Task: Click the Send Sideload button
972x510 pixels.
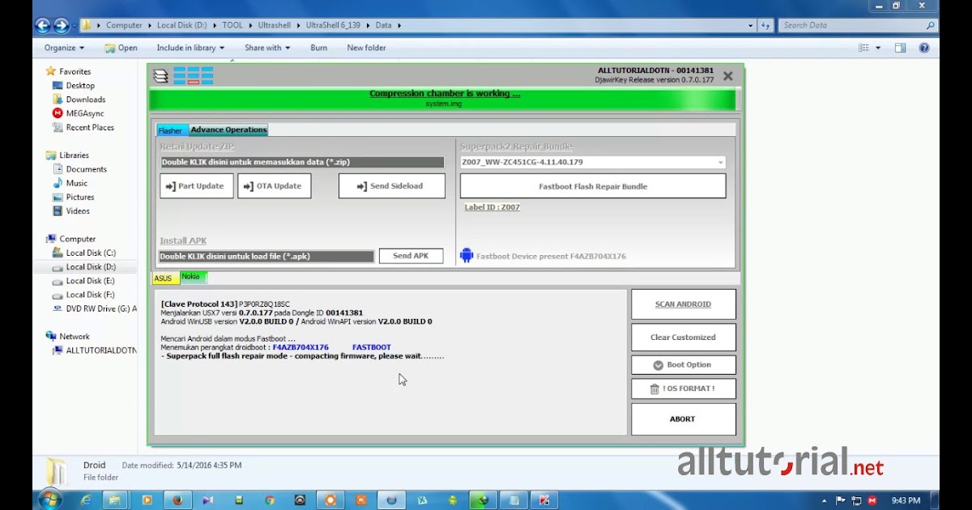Action: pyautogui.click(x=392, y=186)
